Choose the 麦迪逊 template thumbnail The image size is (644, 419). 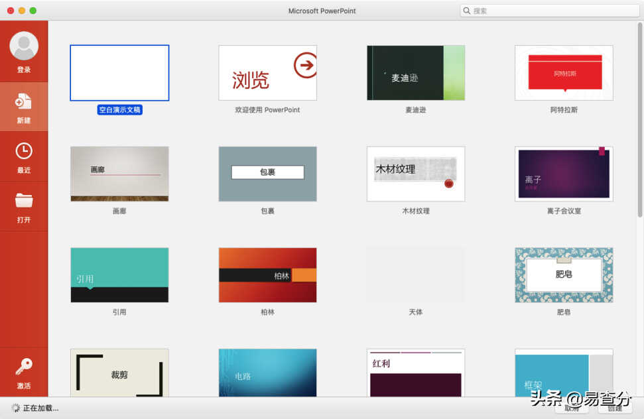point(416,73)
